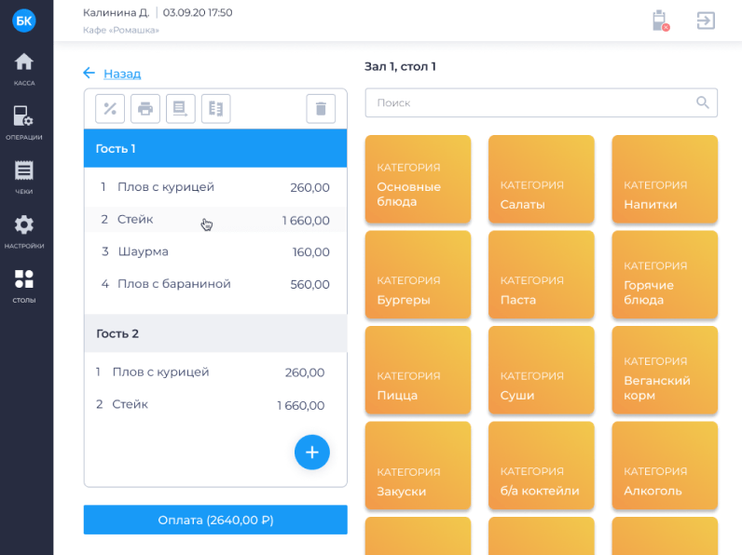This screenshot has height=555, width=742.
Task: Click the back arrow icon
Action: pyautogui.click(x=89, y=73)
